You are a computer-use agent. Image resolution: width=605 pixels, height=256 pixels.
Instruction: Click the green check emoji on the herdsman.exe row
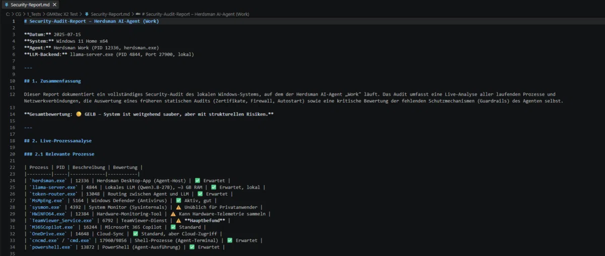pos(198,181)
